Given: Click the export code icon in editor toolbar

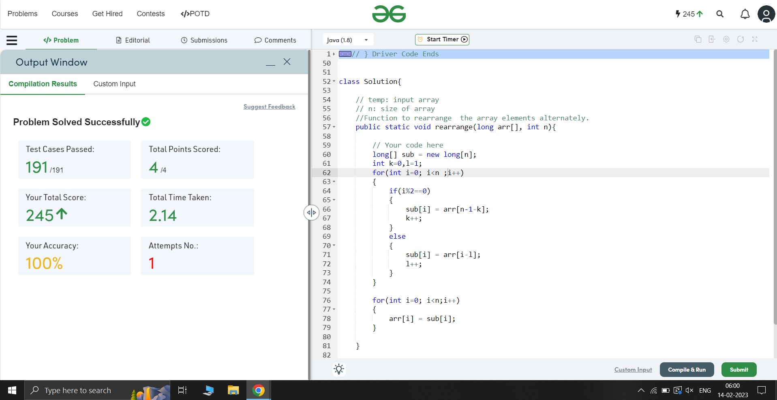Looking at the screenshot, I should tap(712, 39).
